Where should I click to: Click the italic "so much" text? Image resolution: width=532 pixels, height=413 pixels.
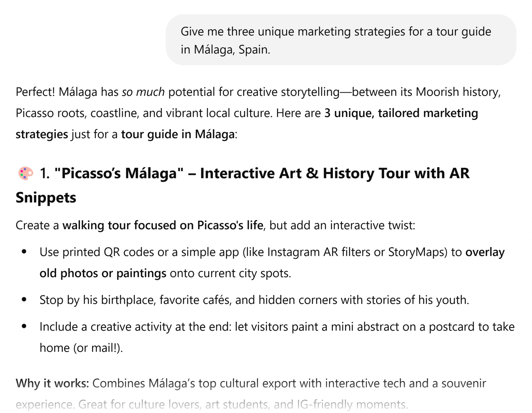coord(143,92)
